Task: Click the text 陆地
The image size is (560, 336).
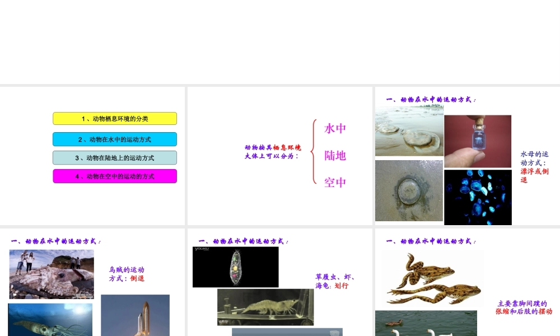Action: 335,156
